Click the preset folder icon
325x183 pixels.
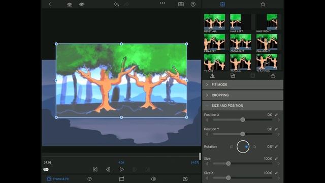click(233, 76)
